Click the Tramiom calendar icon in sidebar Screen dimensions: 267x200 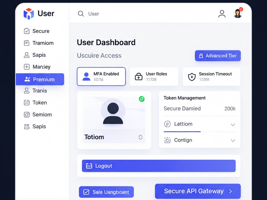pos(26,43)
